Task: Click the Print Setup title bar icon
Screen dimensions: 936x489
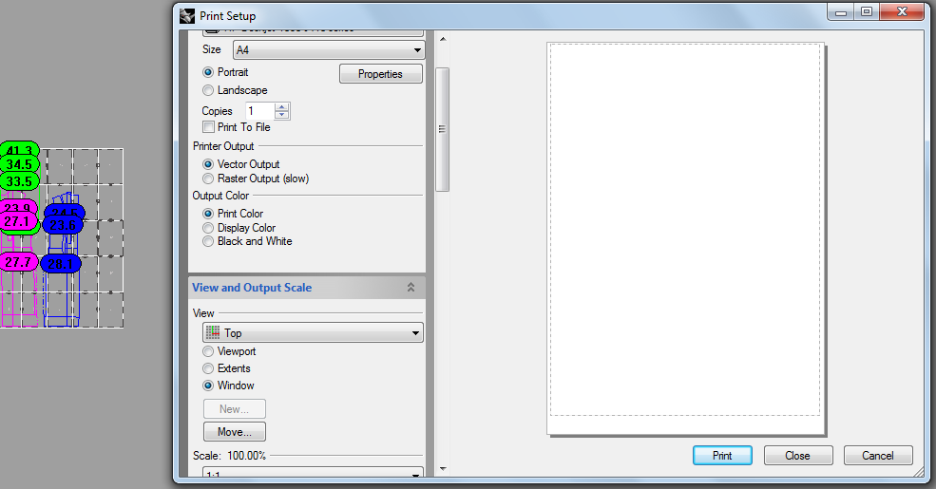Action: (187, 15)
